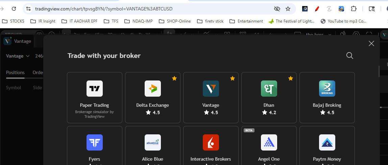Close the Trade with your broker dialog
Image resolution: width=388 pixels, height=165 pixels.
coord(371,44)
